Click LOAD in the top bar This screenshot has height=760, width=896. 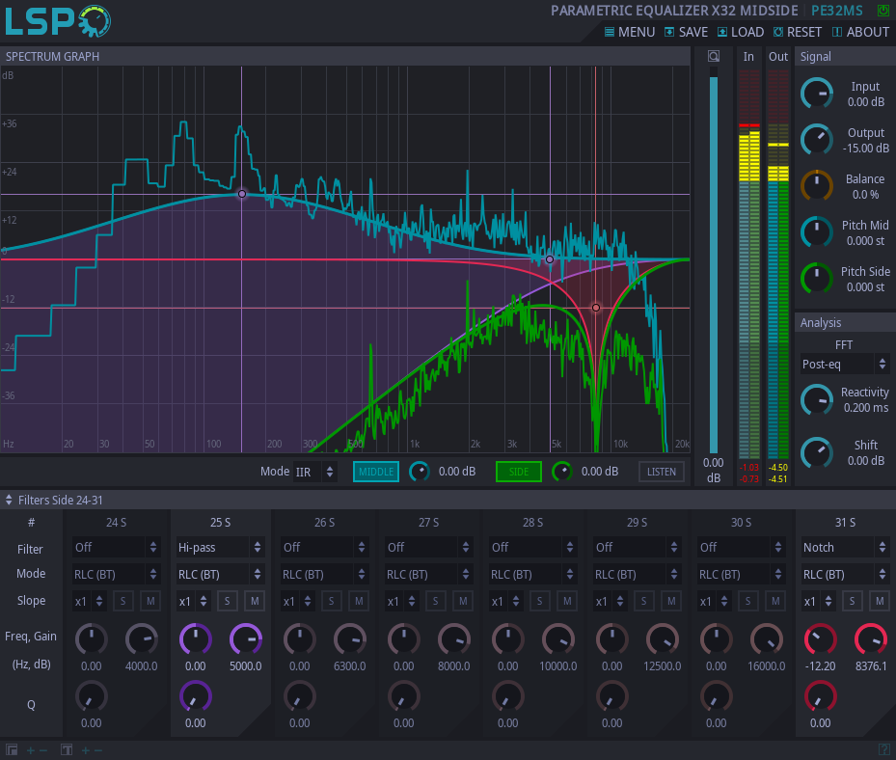click(741, 32)
